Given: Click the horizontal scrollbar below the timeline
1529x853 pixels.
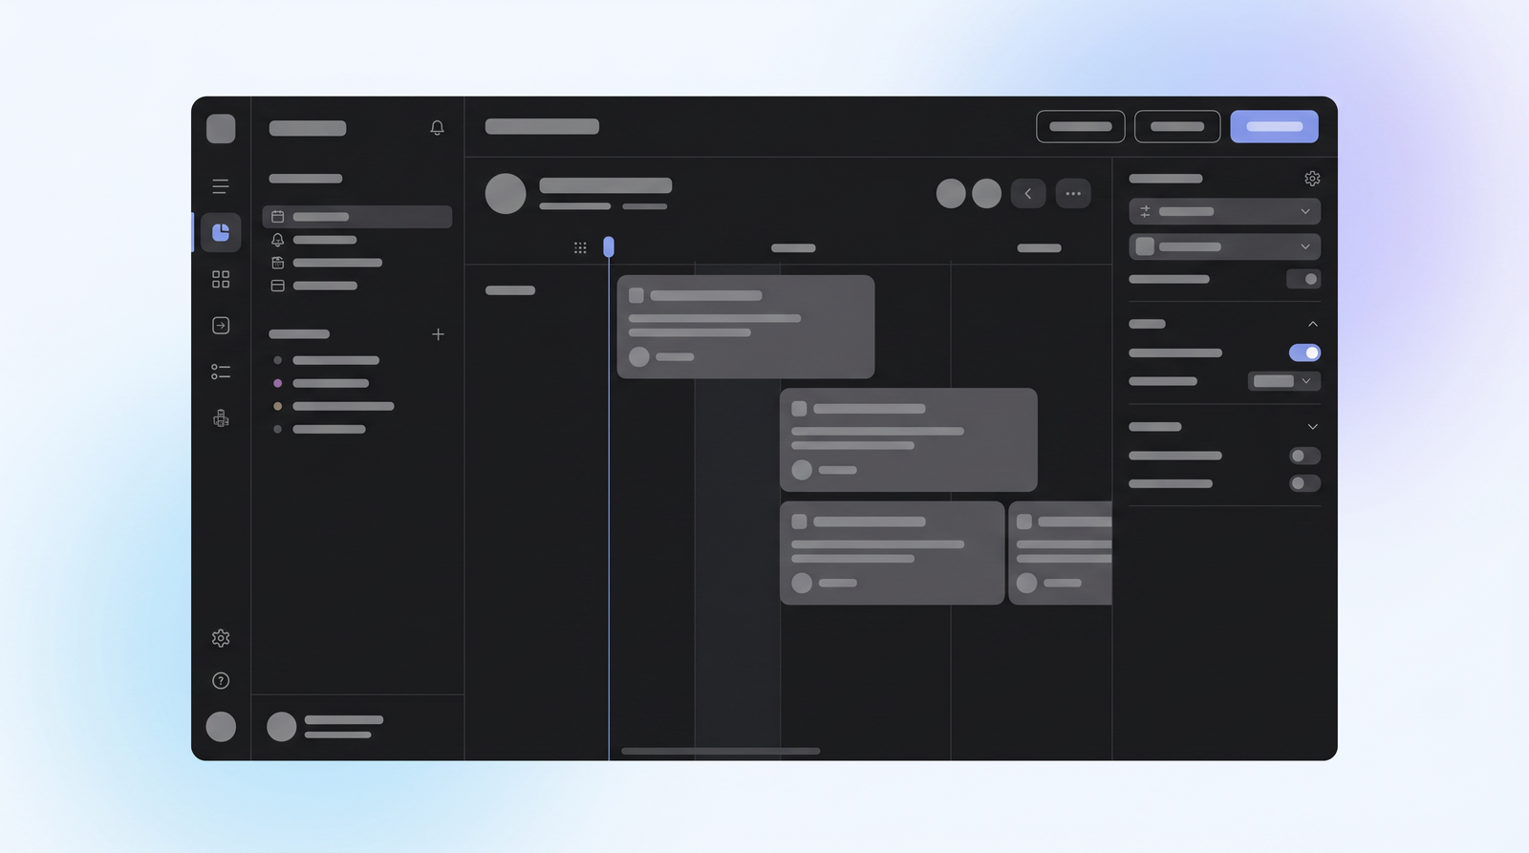Looking at the screenshot, I should [x=721, y=751].
